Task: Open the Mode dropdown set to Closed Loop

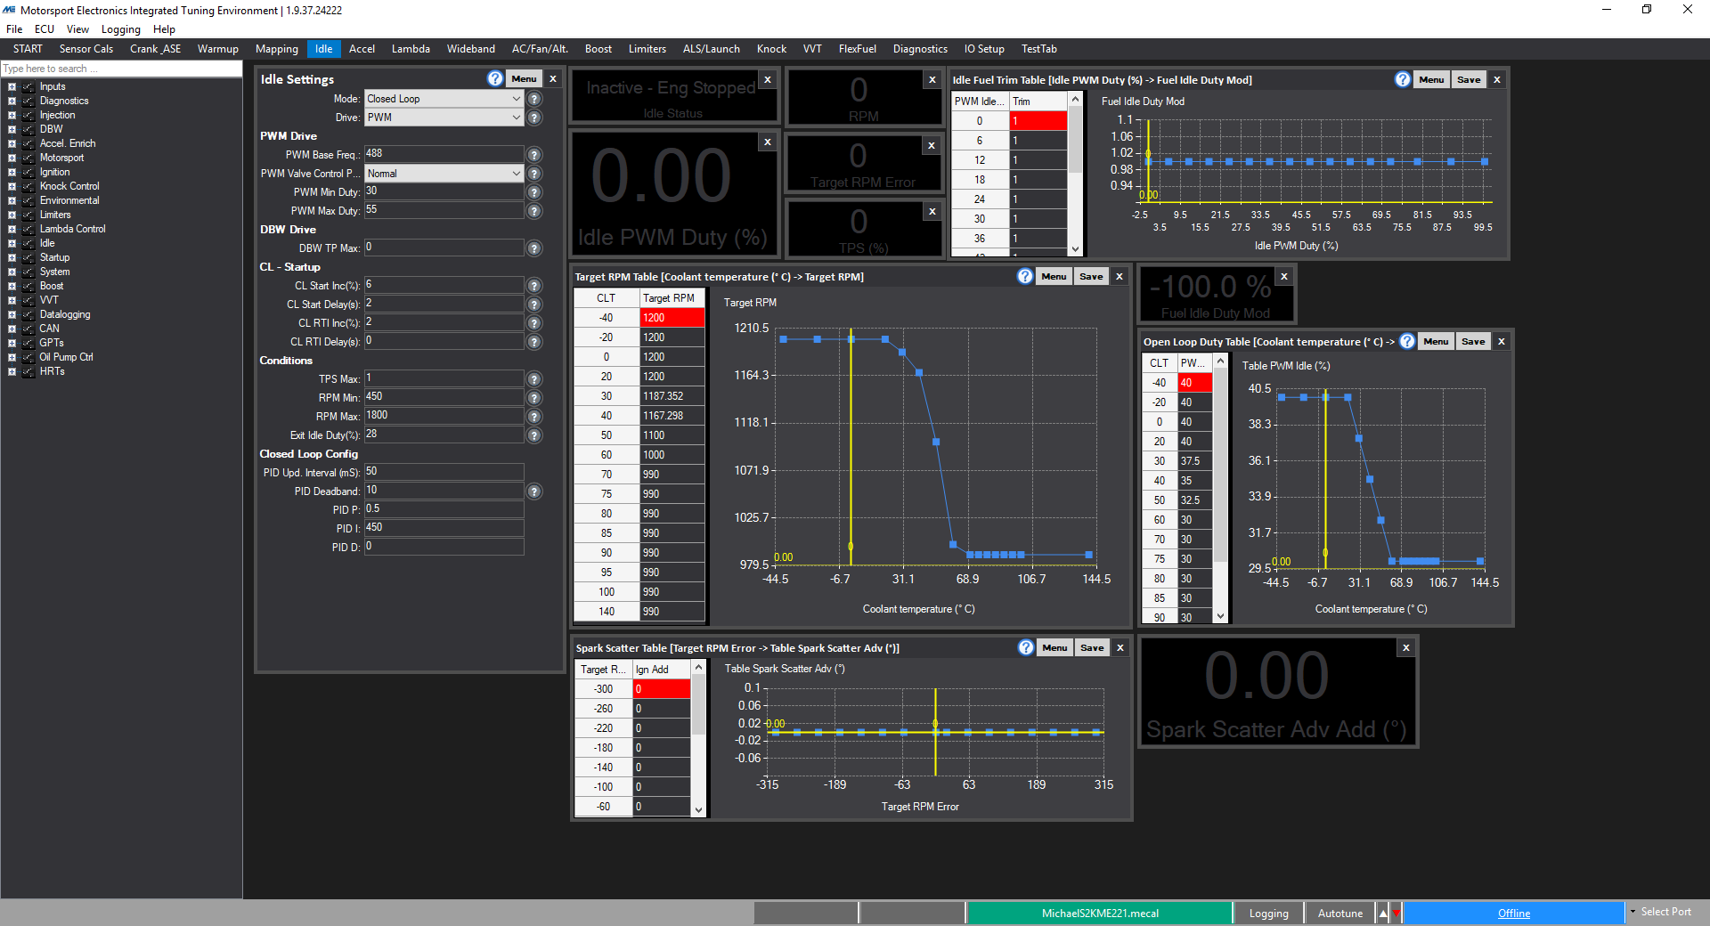Action: (444, 99)
